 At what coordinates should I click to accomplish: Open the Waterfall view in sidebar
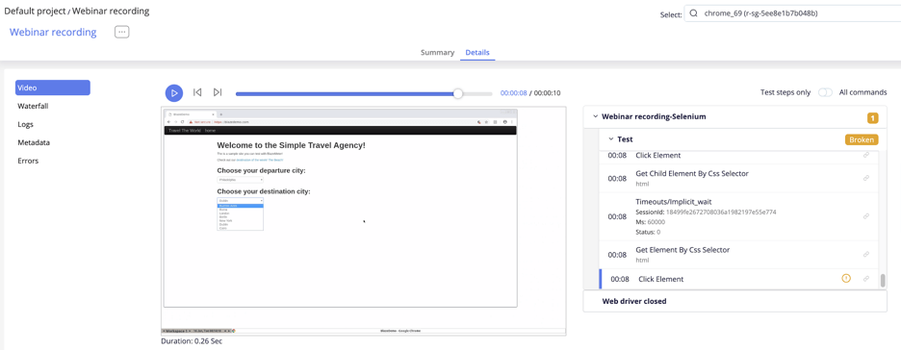pyautogui.click(x=32, y=106)
